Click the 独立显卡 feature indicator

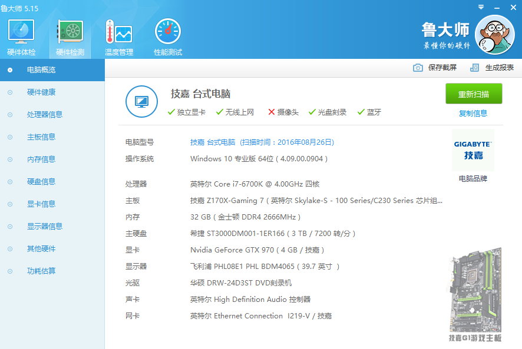187,112
